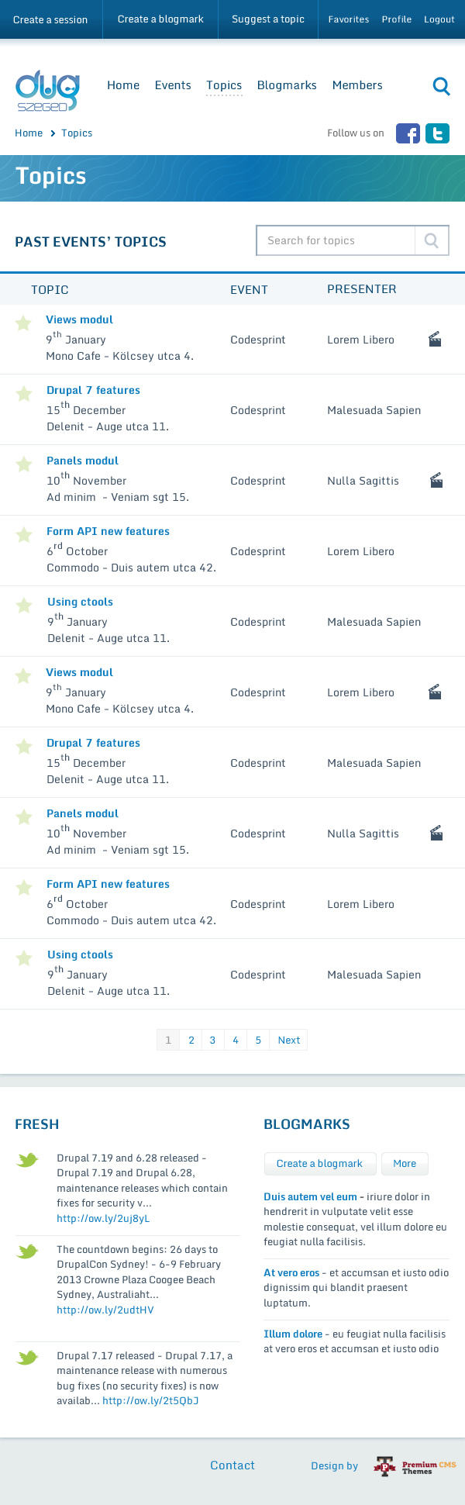Open the Facebook follow icon
This screenshot has height=1505, width=465.
click(408, 133)
